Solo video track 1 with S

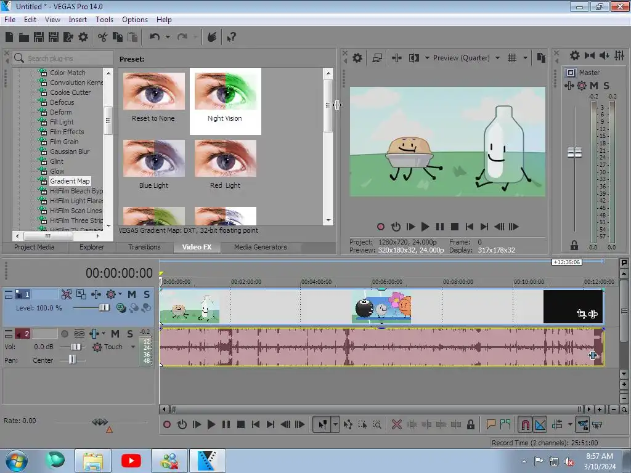147,294
